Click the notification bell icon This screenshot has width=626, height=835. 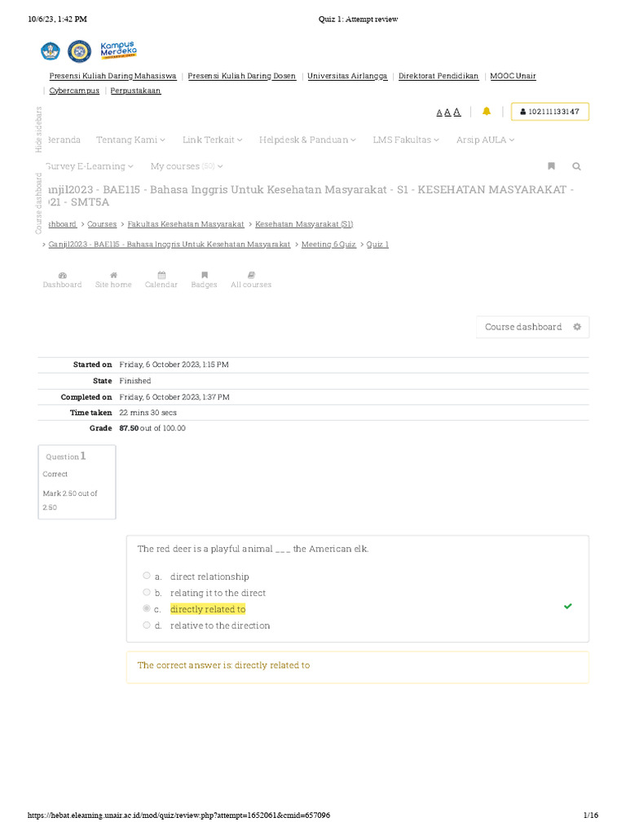(x=487, y=112)
